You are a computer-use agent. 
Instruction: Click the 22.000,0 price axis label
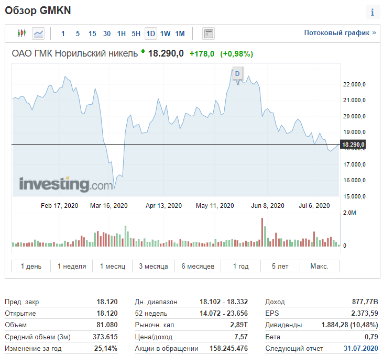click(354, 84)
